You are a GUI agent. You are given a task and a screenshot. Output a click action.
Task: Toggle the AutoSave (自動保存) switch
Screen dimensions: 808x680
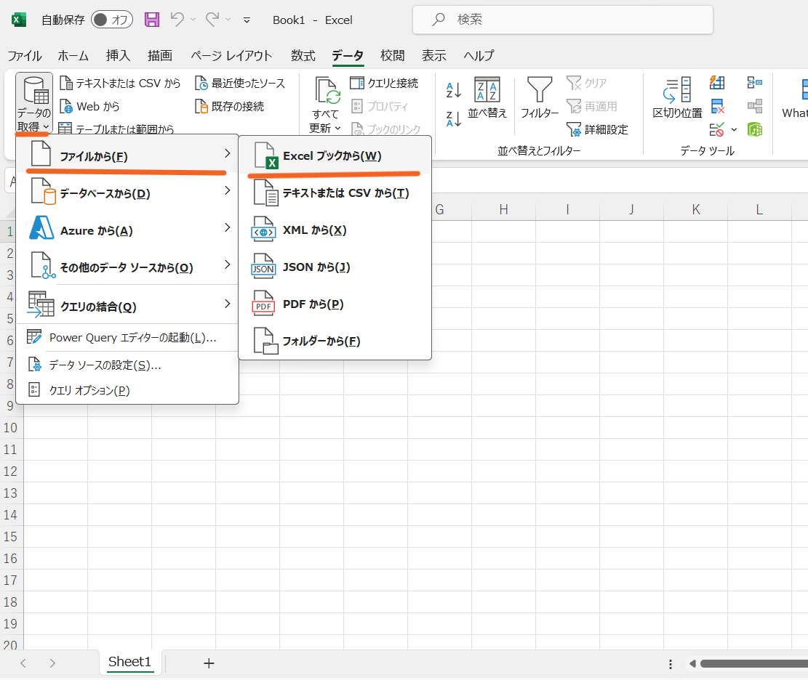[112, 20]
